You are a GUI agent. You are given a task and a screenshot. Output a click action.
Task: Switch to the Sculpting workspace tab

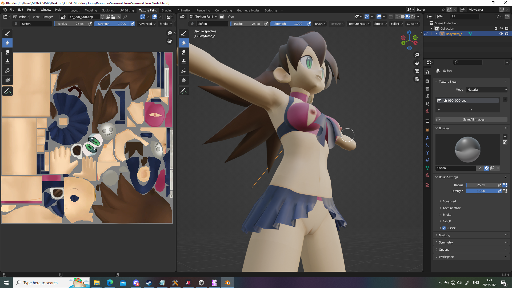108,10
